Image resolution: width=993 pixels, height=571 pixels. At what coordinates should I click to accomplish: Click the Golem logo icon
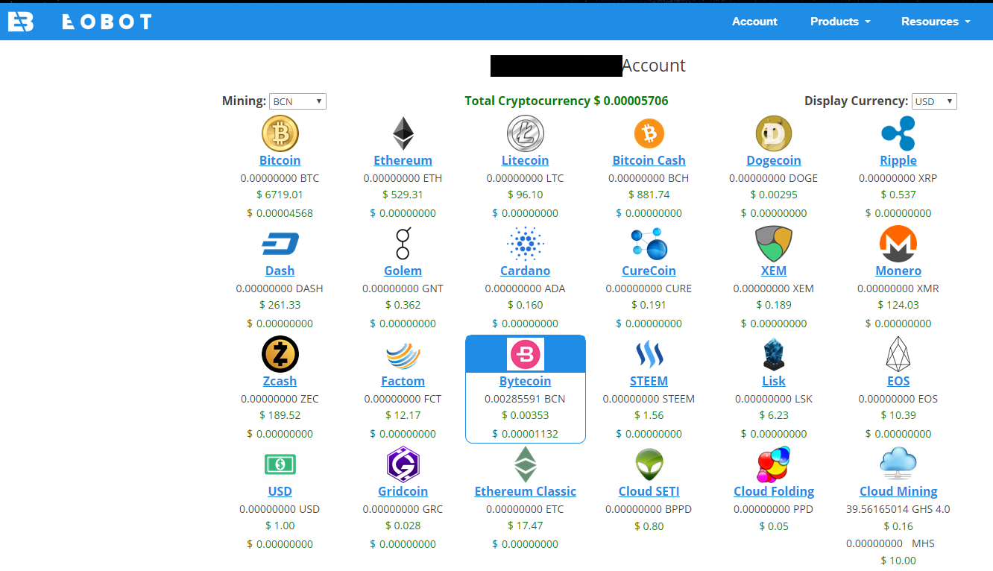coord(403,245)
